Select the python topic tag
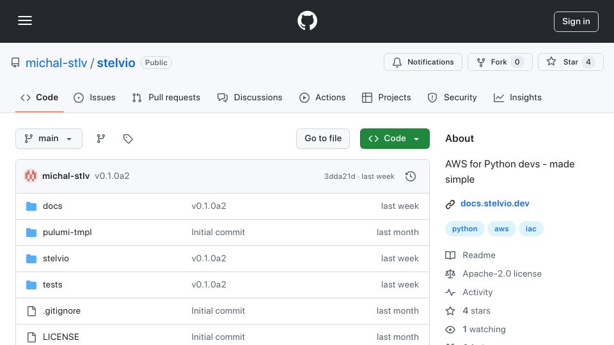The height and width of the screenshot is (345, 614). (465, 229)
